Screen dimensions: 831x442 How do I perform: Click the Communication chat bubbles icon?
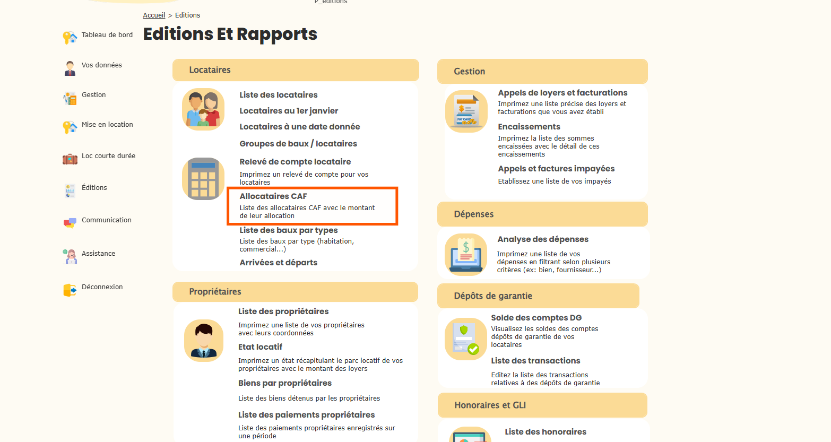pyautogui.click(x=70, y=223)
